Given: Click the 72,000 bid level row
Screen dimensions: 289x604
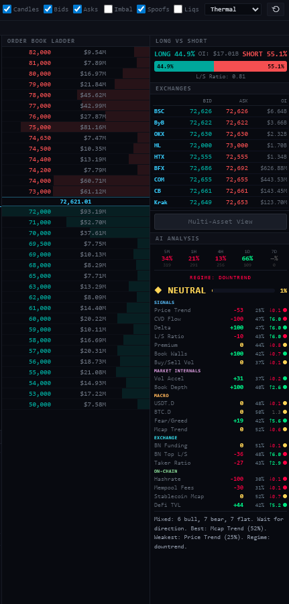Looking at the screenshot, I should 76,212.
